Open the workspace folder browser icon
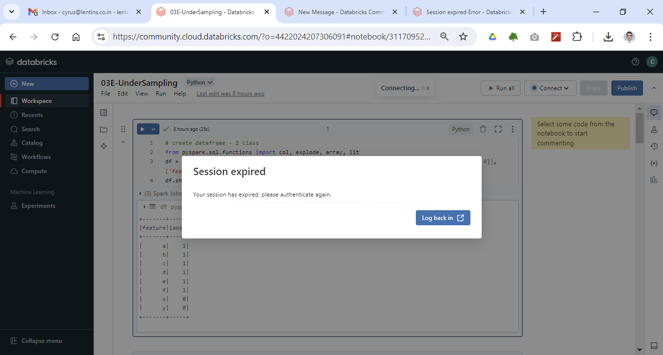This screenshot has height=355, width=663. [x=103, y=130]
